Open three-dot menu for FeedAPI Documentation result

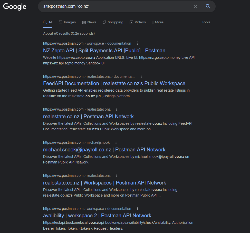point(141,76)
